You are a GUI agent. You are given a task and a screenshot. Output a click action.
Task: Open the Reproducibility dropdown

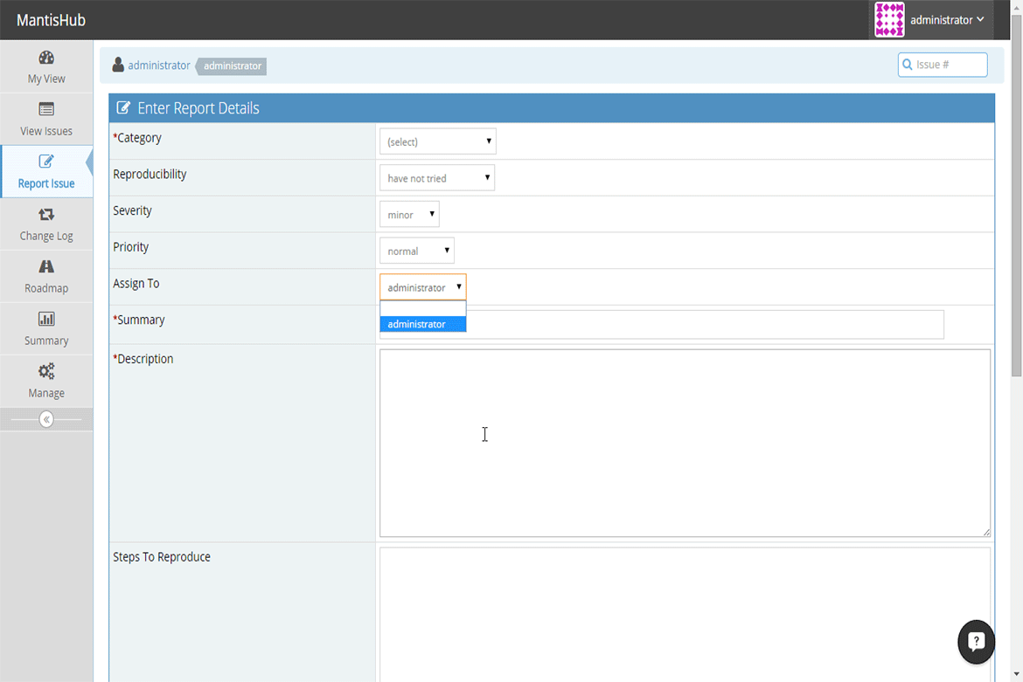(x=437, y=178)
